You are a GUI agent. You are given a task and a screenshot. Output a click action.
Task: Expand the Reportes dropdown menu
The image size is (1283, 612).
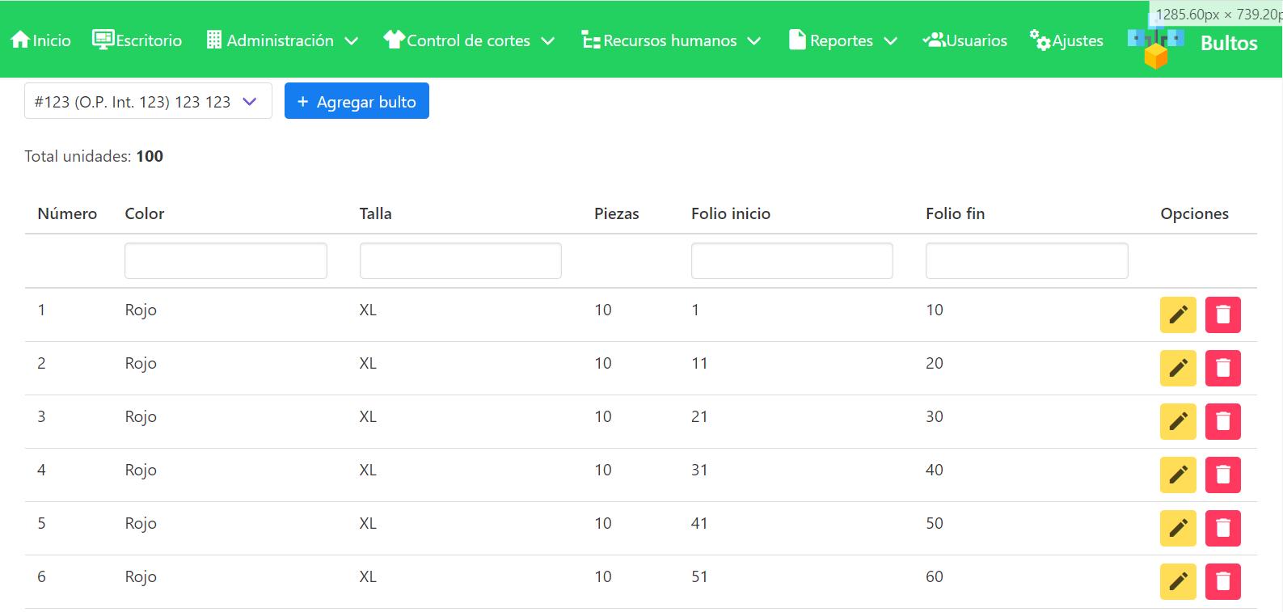point(843,40)
